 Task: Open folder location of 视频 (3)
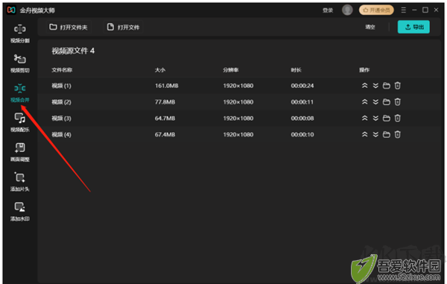coord(386,118)
